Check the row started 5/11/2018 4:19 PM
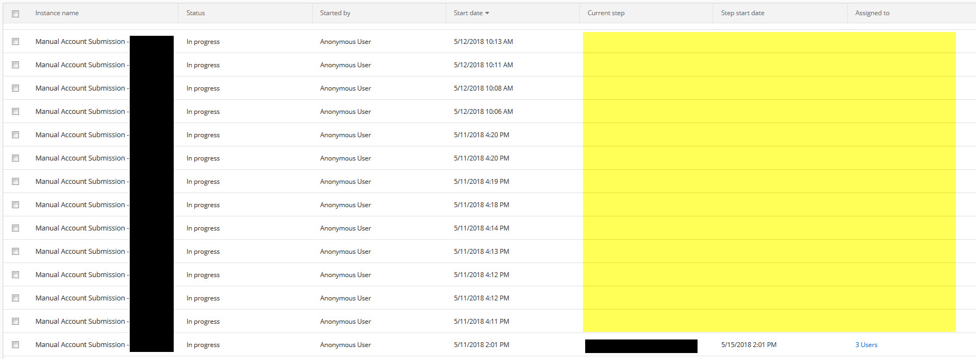 tap(16, 182)
